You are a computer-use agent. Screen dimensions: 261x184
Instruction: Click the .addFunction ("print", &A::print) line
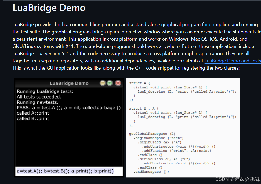click(176, 151)
